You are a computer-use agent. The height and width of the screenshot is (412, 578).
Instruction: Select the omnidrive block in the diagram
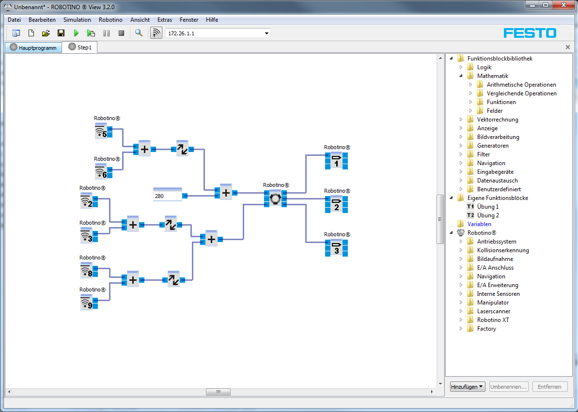coord(275,198)
